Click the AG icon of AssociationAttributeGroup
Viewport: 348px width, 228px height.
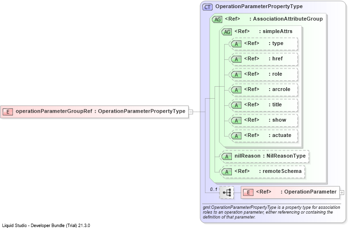coord(217,20)
